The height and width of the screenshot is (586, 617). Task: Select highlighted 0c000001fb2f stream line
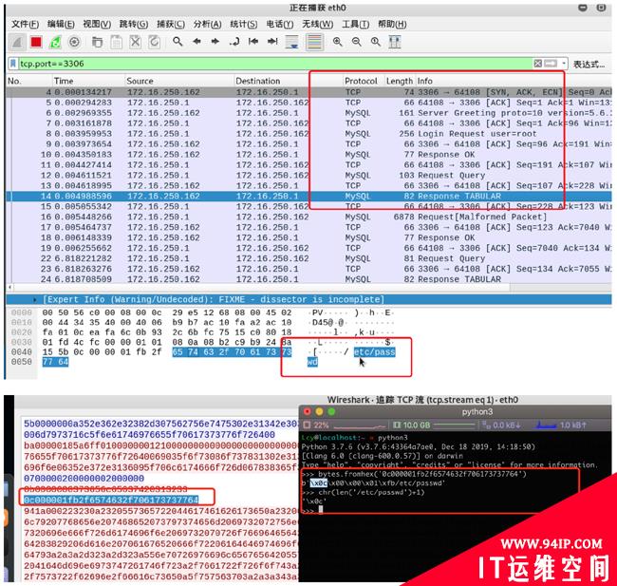click(111, 500)
